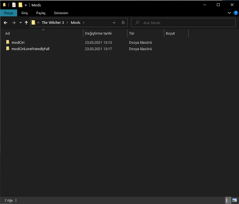
Task: Open the recent locations dropdown arrow
Action: [20, 23]
